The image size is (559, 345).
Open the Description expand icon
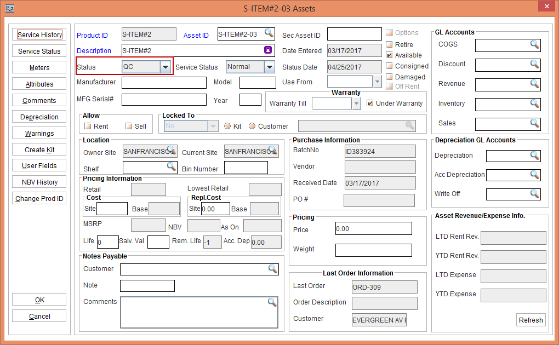268,50
